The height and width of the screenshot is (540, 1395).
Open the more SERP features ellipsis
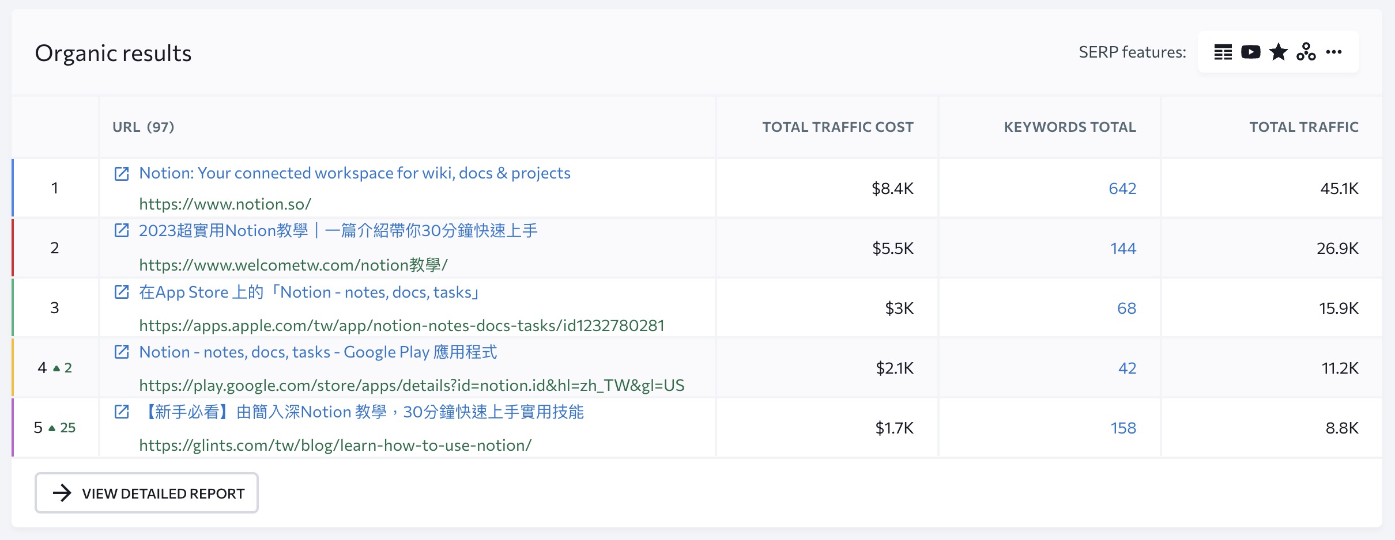tap(1334, 52)
